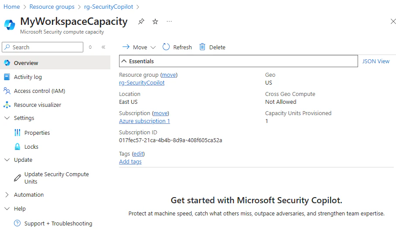Click the Delete button label
This screenshot has height=232, width=396.
(217, 47)
